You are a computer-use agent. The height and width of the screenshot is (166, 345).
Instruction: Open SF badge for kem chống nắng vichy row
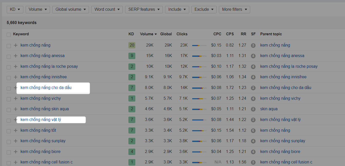pos(253,98)
